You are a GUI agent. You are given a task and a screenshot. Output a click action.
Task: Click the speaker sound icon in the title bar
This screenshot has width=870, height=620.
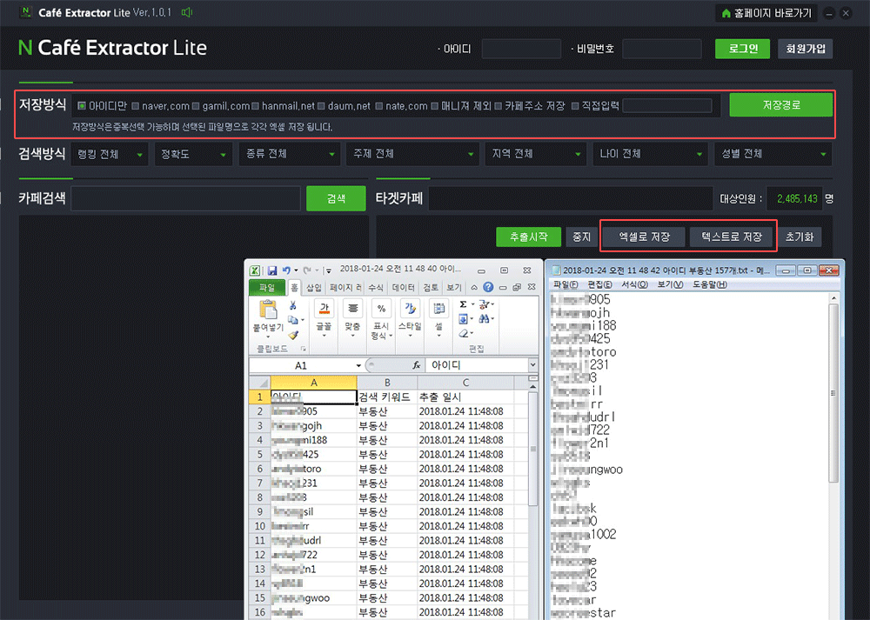187,12
